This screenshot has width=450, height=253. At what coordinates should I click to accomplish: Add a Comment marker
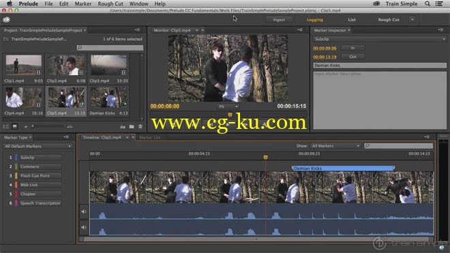coord(40,166)
